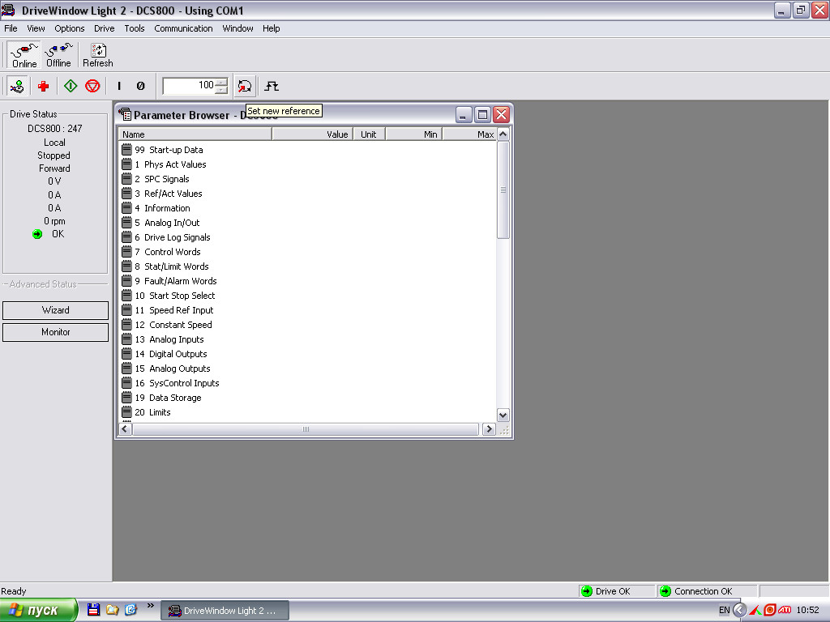Screen dimensions: 830x622
Task: Click the Value column header
Action: 312,134
